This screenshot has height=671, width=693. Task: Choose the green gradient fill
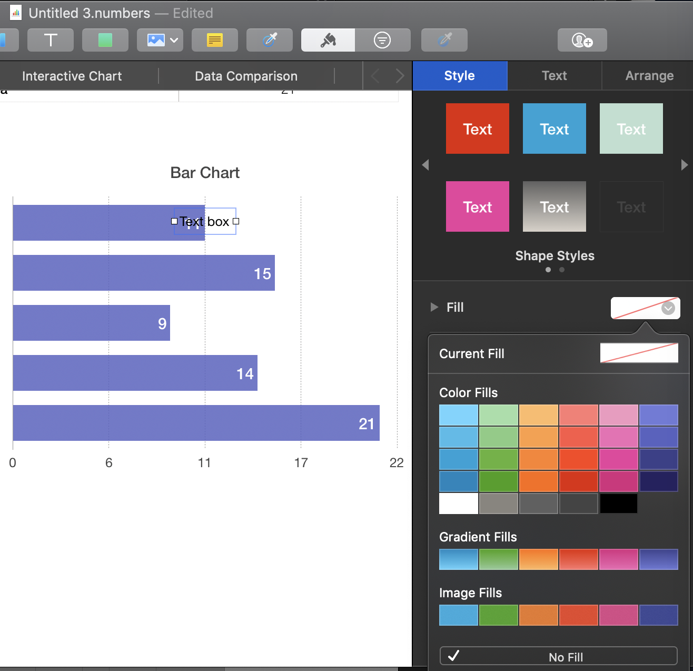499,559
